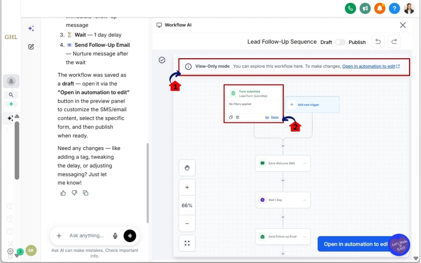This screenshot has width=421, height=263.
Task: Zoom in the workflow canvas
Action: click(187, 188)
